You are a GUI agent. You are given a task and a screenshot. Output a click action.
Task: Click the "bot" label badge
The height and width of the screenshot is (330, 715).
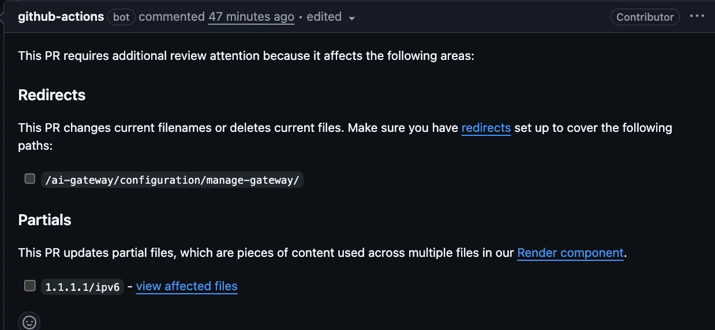tap(121, 17)
